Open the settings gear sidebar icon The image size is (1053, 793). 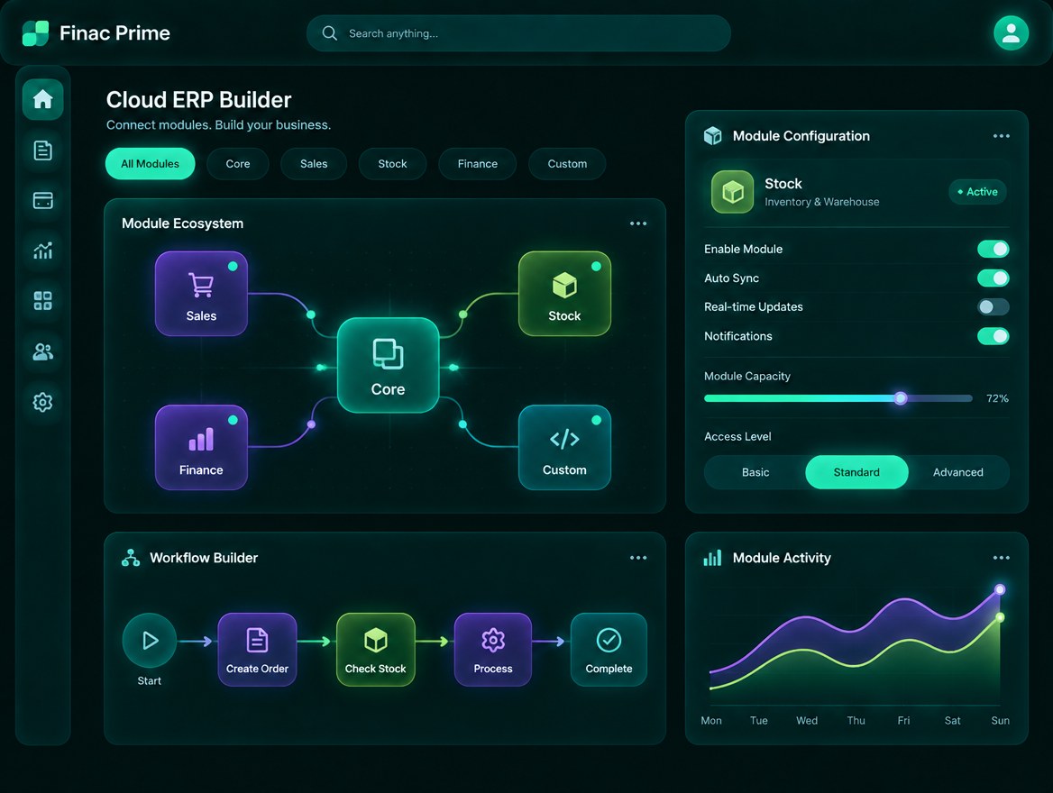coord(43,402)
